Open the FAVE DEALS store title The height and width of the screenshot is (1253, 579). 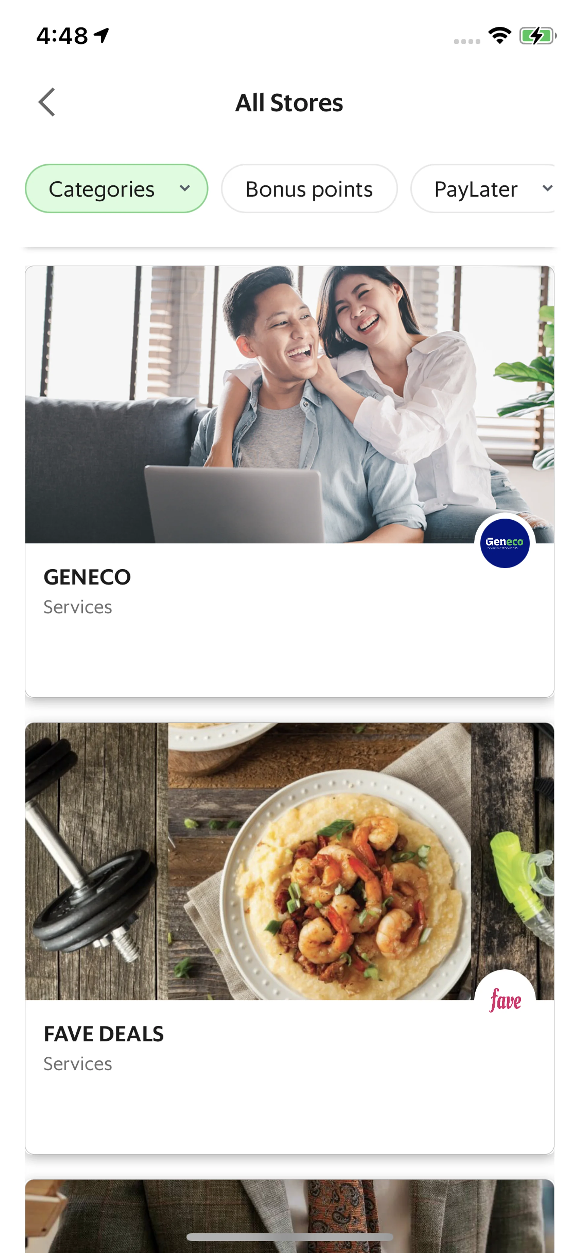coord(104,1034)
